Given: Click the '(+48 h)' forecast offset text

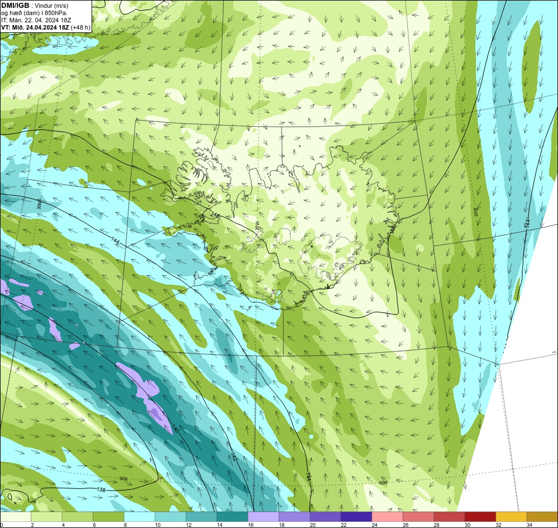Looking at the screenshot, I should pyautogui.click(x=81, y=27).
